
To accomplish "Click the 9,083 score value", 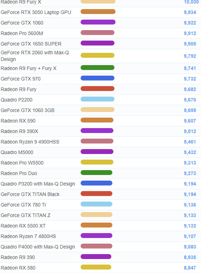I will tap(190, 247).
